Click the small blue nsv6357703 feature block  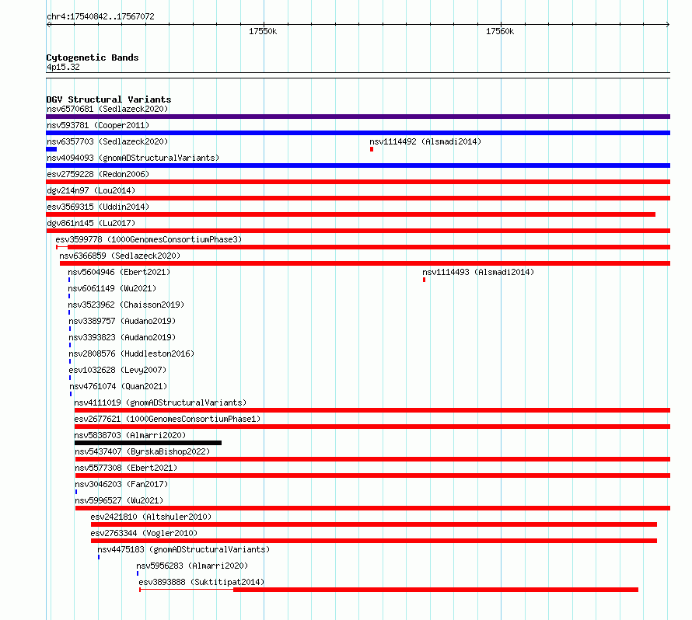(x=51, y=149)
